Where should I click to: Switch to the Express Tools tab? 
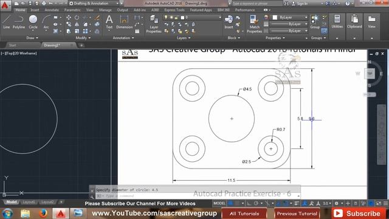(x=174, y=10)
